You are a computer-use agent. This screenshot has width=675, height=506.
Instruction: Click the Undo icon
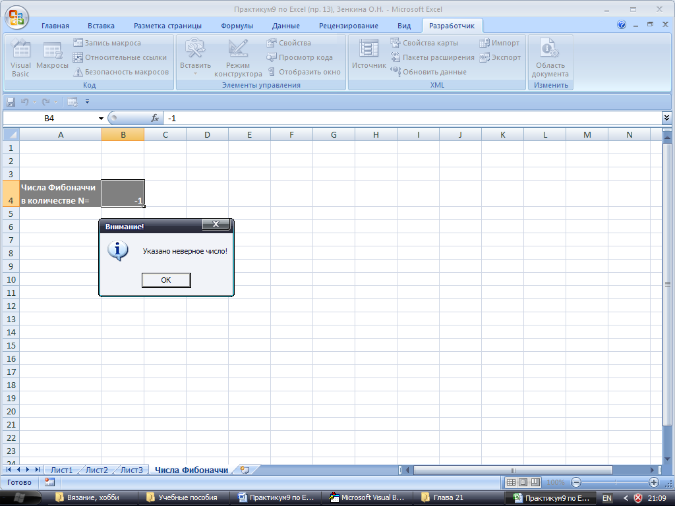point(24,102)
